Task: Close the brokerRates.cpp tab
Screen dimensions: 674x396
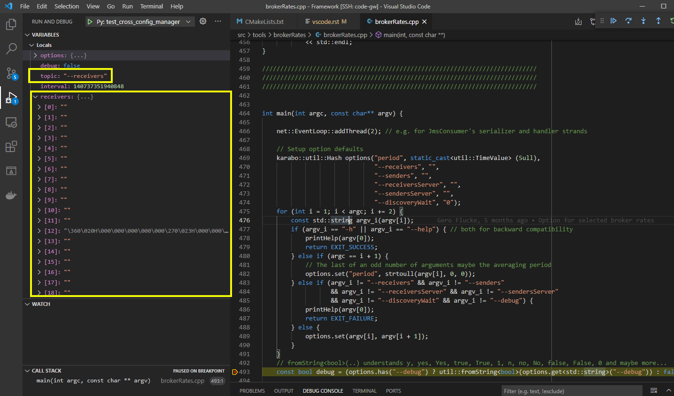Action: coord(425,22)
